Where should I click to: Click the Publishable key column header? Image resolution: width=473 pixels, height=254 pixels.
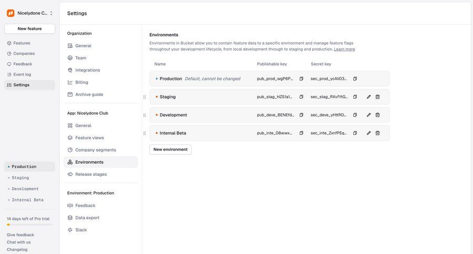[272, 64]
